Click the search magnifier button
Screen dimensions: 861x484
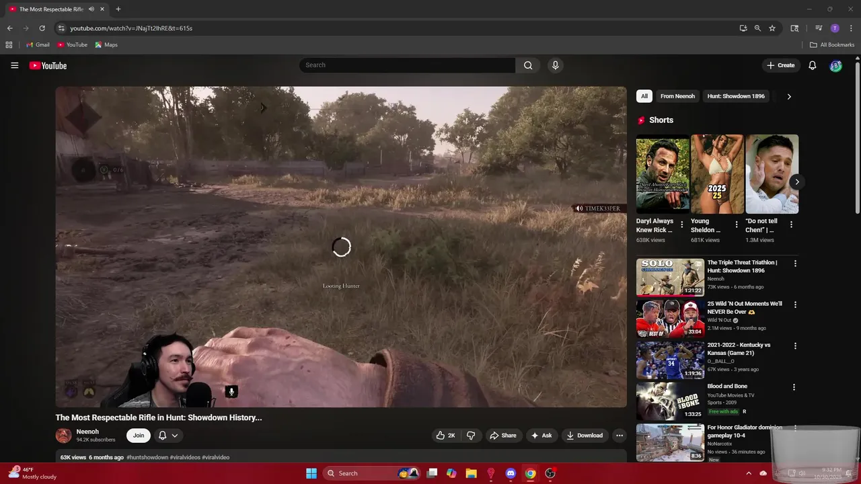(x=528, y=65)
